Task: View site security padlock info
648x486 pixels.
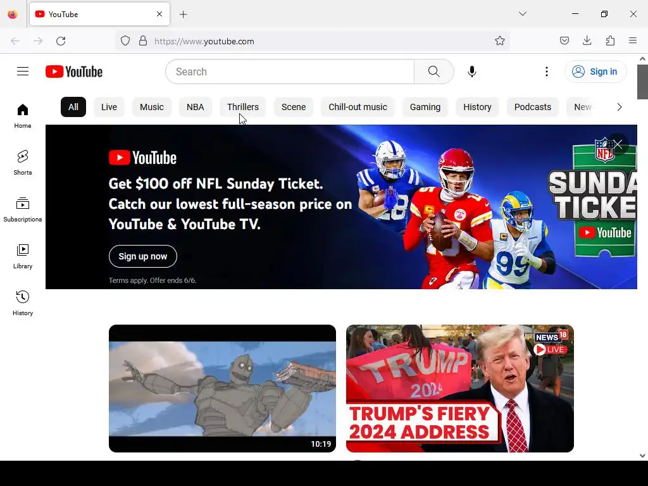Action: point(143,40)
